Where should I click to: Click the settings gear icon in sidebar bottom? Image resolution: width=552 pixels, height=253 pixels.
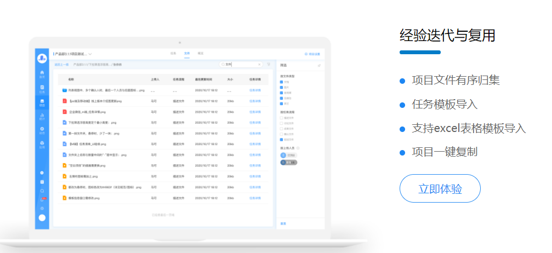click(x=42, y=208)
